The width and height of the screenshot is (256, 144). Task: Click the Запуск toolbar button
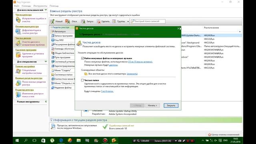pos(87,21)
